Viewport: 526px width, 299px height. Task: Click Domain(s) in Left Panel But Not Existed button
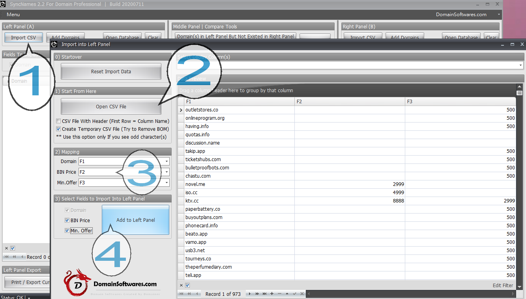(235, 36)
